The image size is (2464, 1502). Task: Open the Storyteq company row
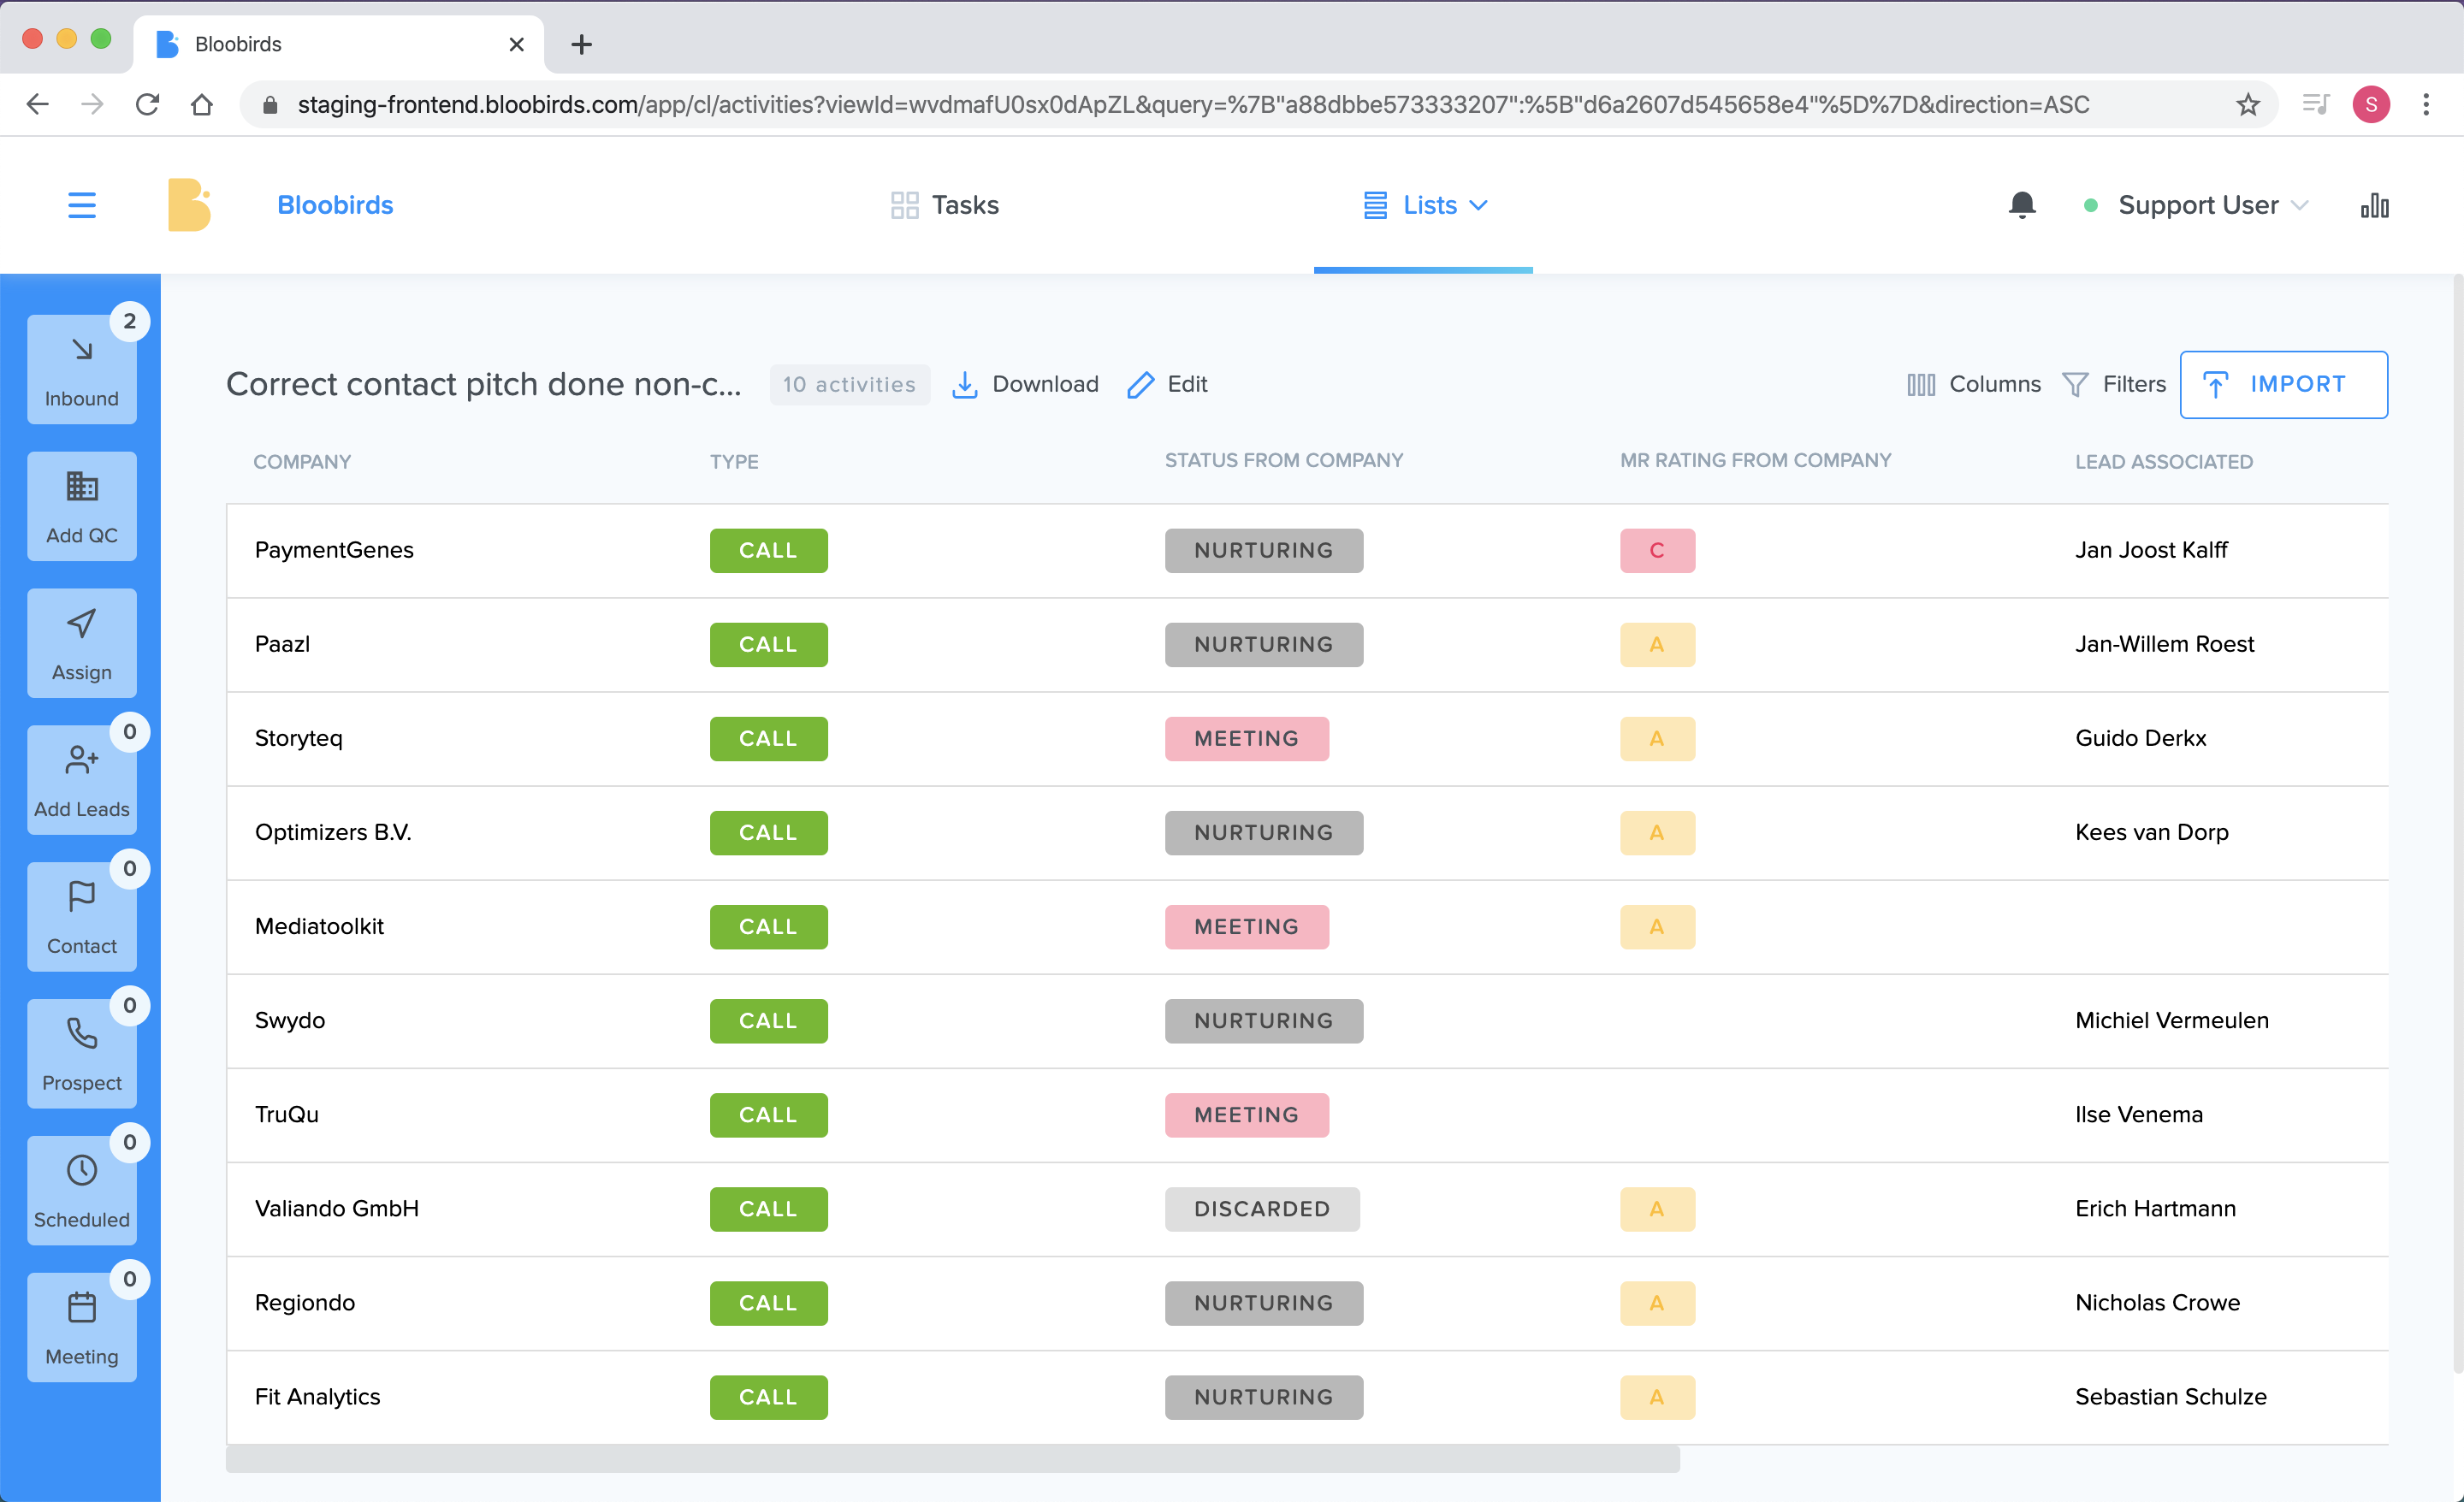point(1307,738)
